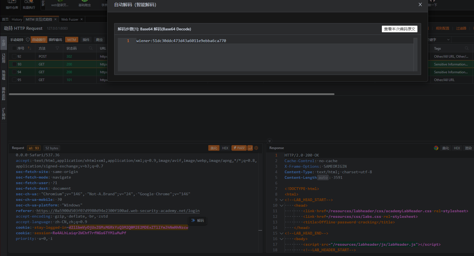
Task: Click the sort arrows in 序号 column
Action: 29,48
